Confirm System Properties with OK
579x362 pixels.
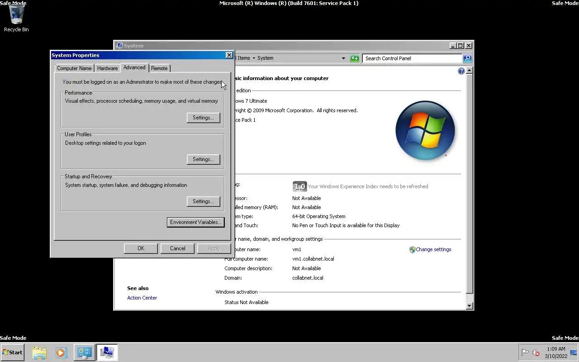coord(141,248)
